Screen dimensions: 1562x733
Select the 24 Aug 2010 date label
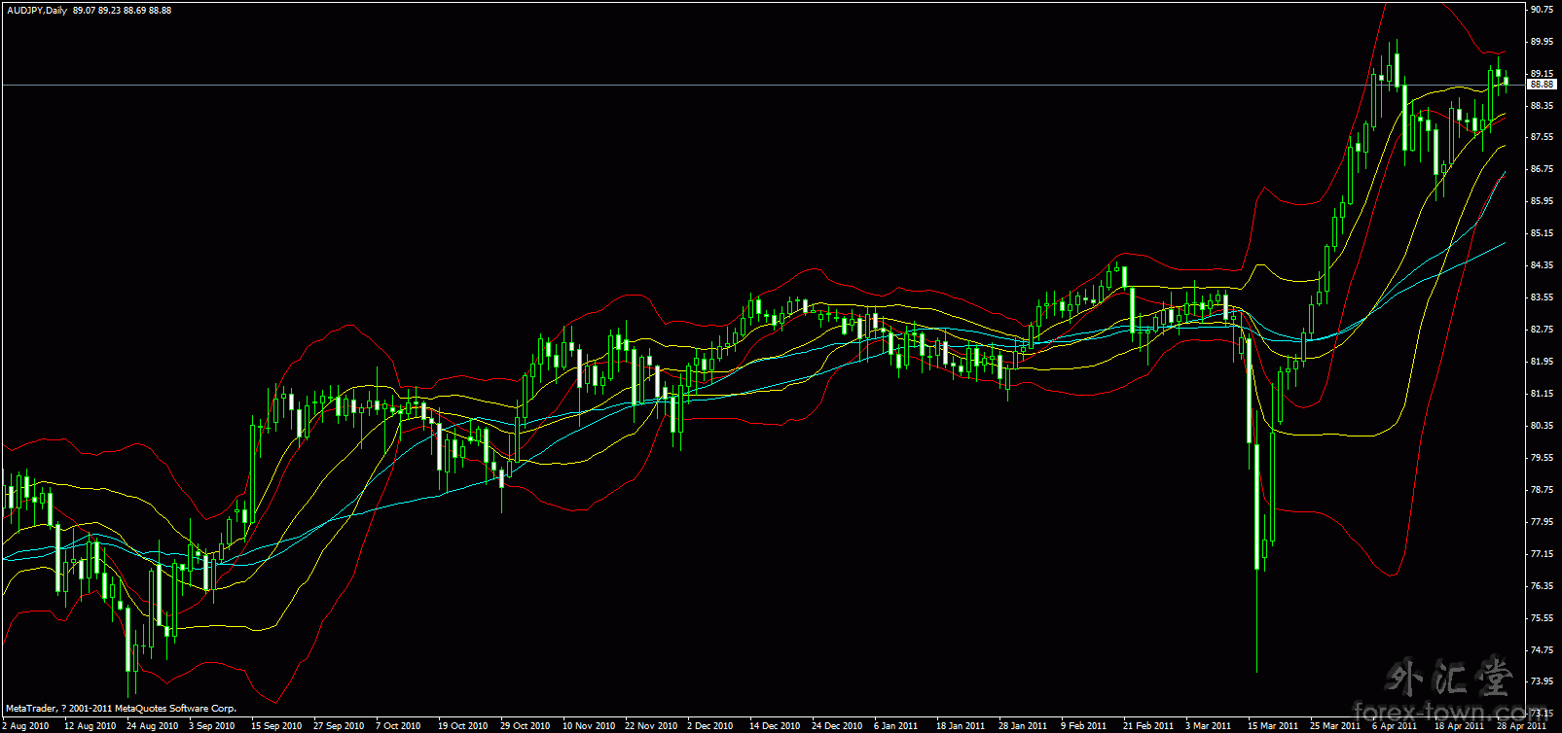tap(152, 725)
